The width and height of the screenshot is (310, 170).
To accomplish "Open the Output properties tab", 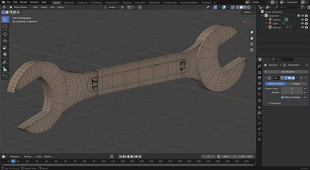I will click(259, 78).
